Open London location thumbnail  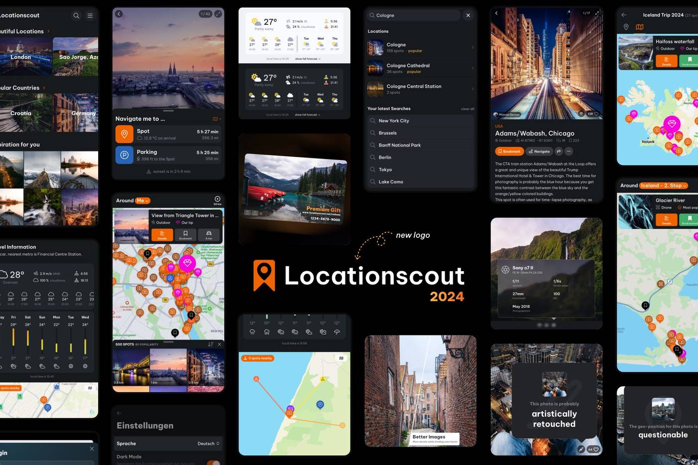click(x=25, y=57)
